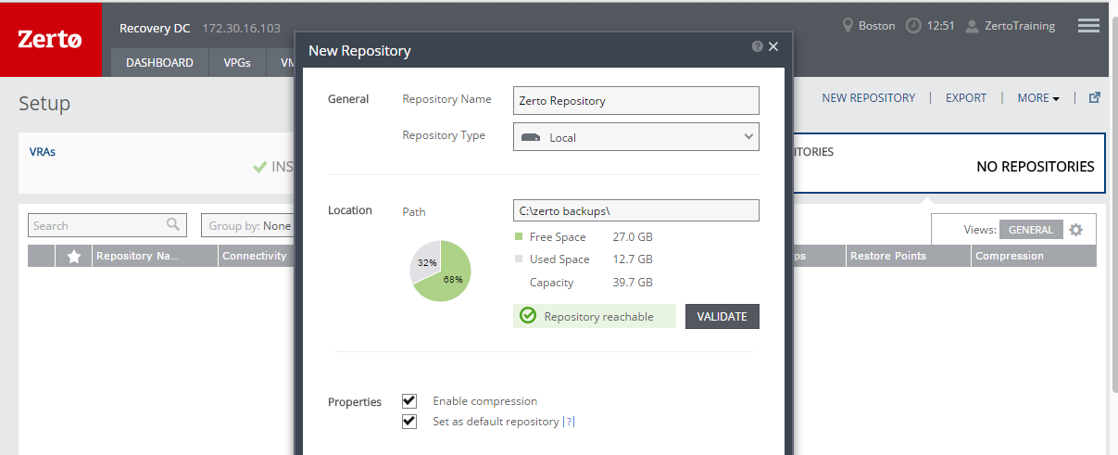Click the search magnifier icon
Screen dimensions: 1118x455
172,225
